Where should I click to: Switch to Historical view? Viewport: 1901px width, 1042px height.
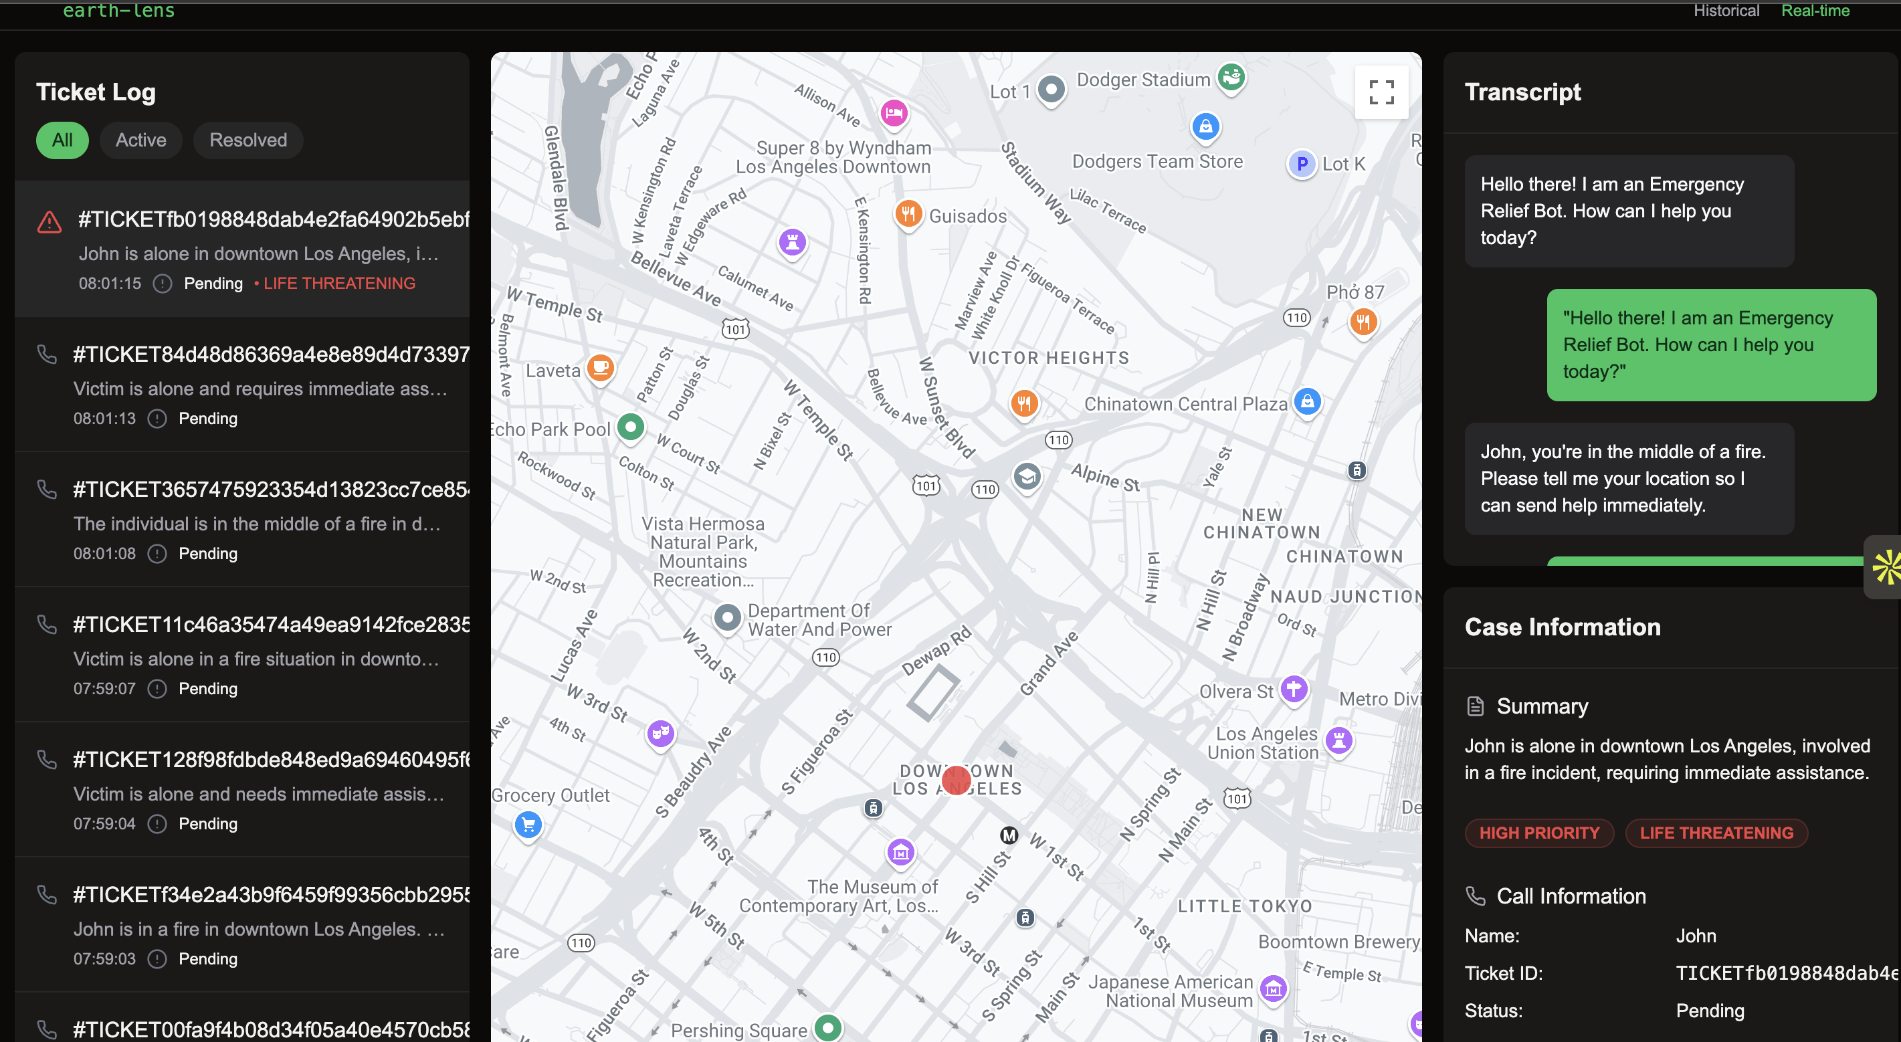point(1726,10)
